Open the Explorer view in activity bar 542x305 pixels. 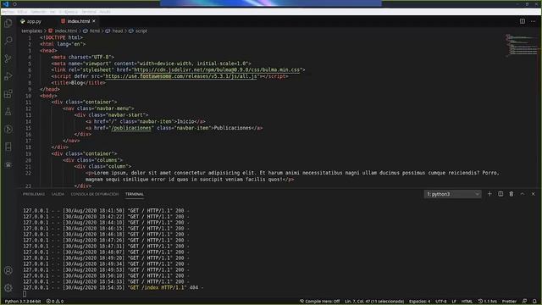(8, 23)
